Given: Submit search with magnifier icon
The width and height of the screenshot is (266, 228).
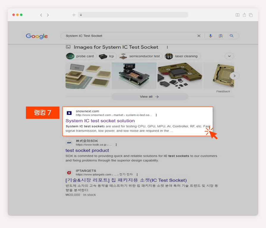Looking at the screenshot, I should [231, 36].
